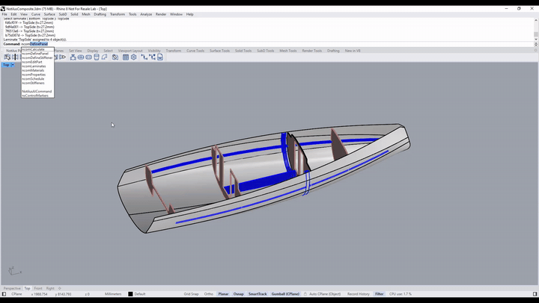Click the first Notilus toolbar icon

(x=7, y=57)
